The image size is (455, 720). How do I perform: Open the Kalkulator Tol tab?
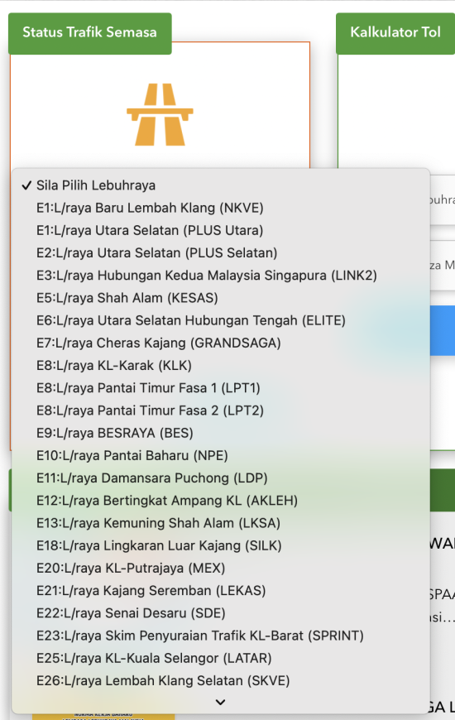pyautogui.click(x=395, y=33)
